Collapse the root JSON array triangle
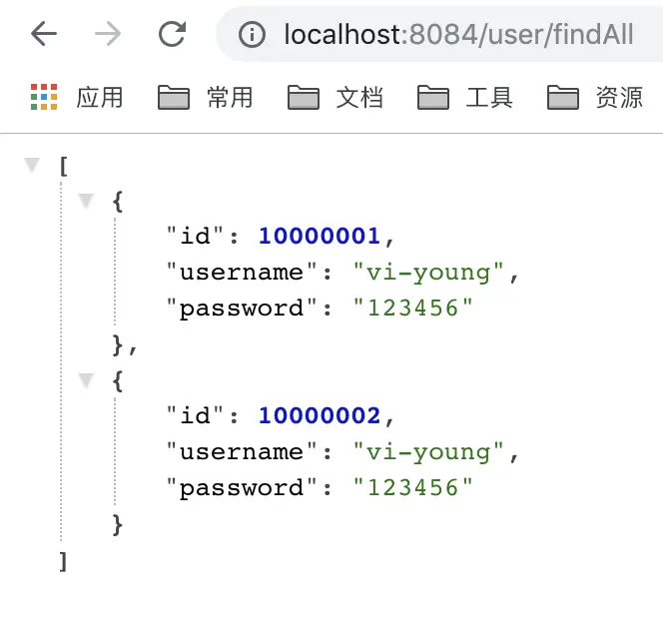 click(32, 165)
